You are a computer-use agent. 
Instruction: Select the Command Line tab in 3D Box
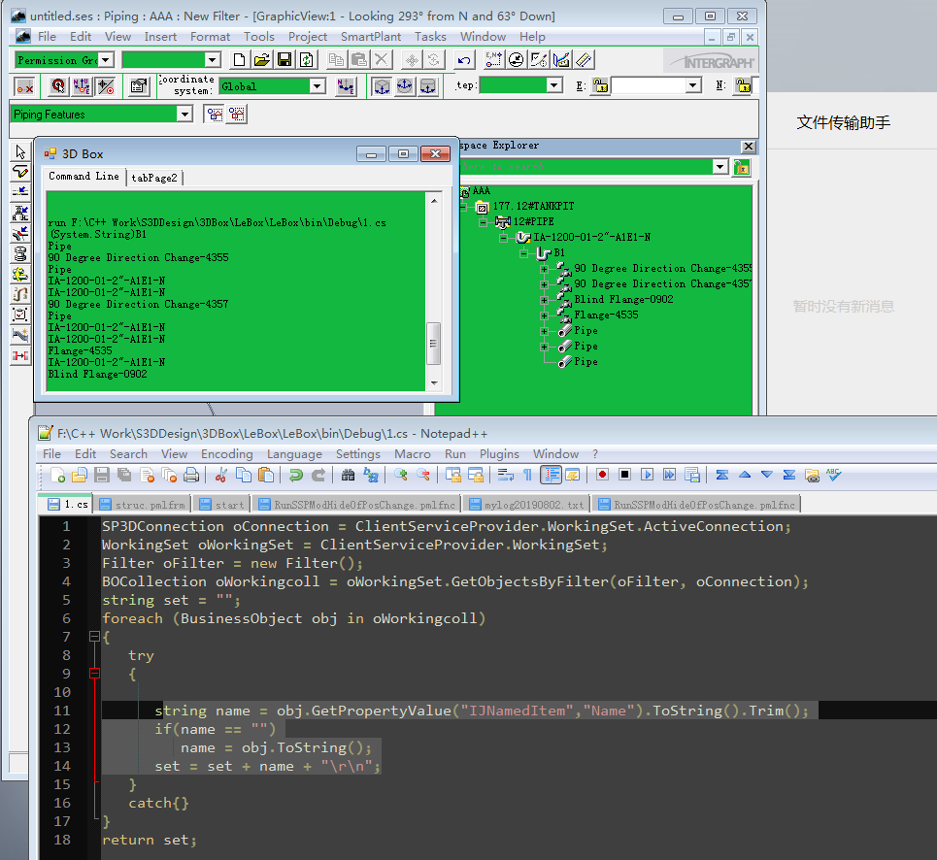[x=84, y=177]
